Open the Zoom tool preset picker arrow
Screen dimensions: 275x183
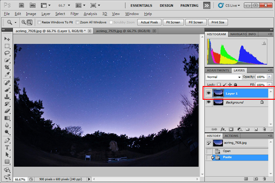(x=16, y=22)
